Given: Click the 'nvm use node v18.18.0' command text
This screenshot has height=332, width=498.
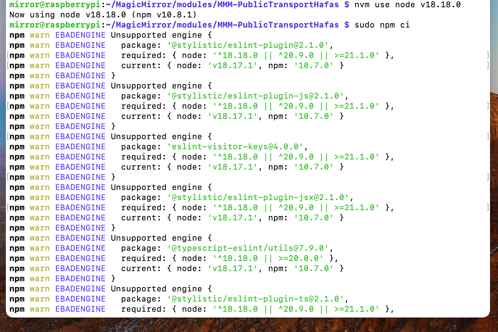Looking at the screenshot, I should pos(408,5).
